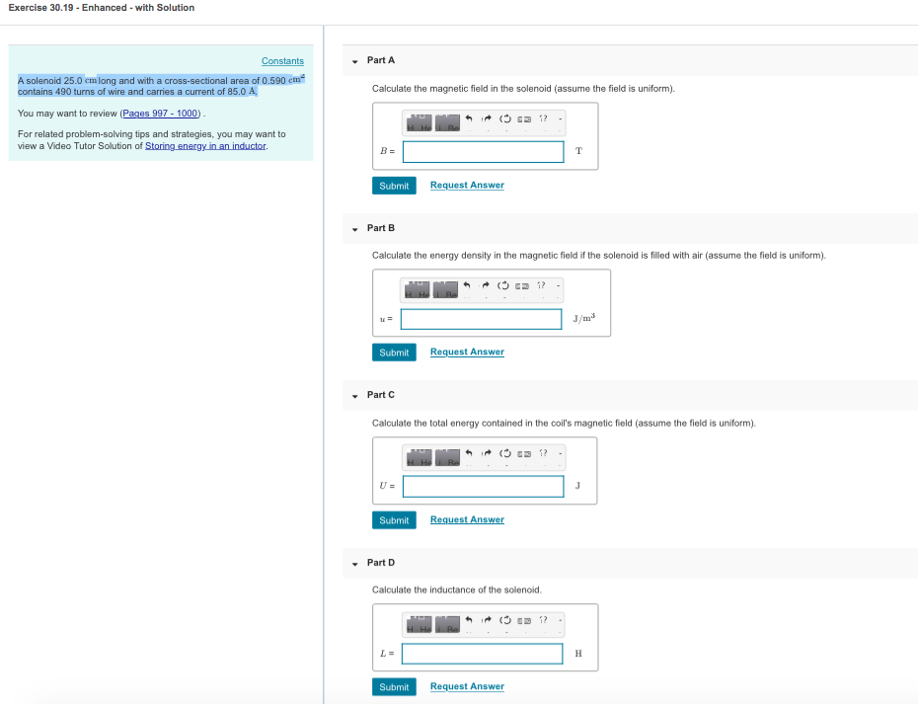Screen dimensions: 918x704
Task: Click the L = inductance input field
Action: [481, 653]
